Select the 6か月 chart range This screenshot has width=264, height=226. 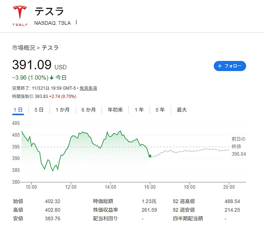pyautogui.click(x=89, y=110)
